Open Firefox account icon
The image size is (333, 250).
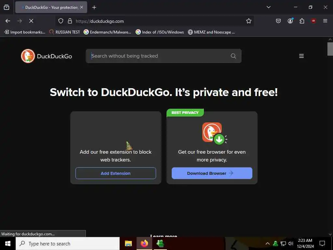[x=290, y=21]
